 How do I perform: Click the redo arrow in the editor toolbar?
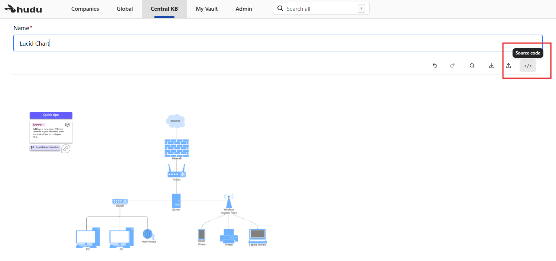tap(452, 66)
